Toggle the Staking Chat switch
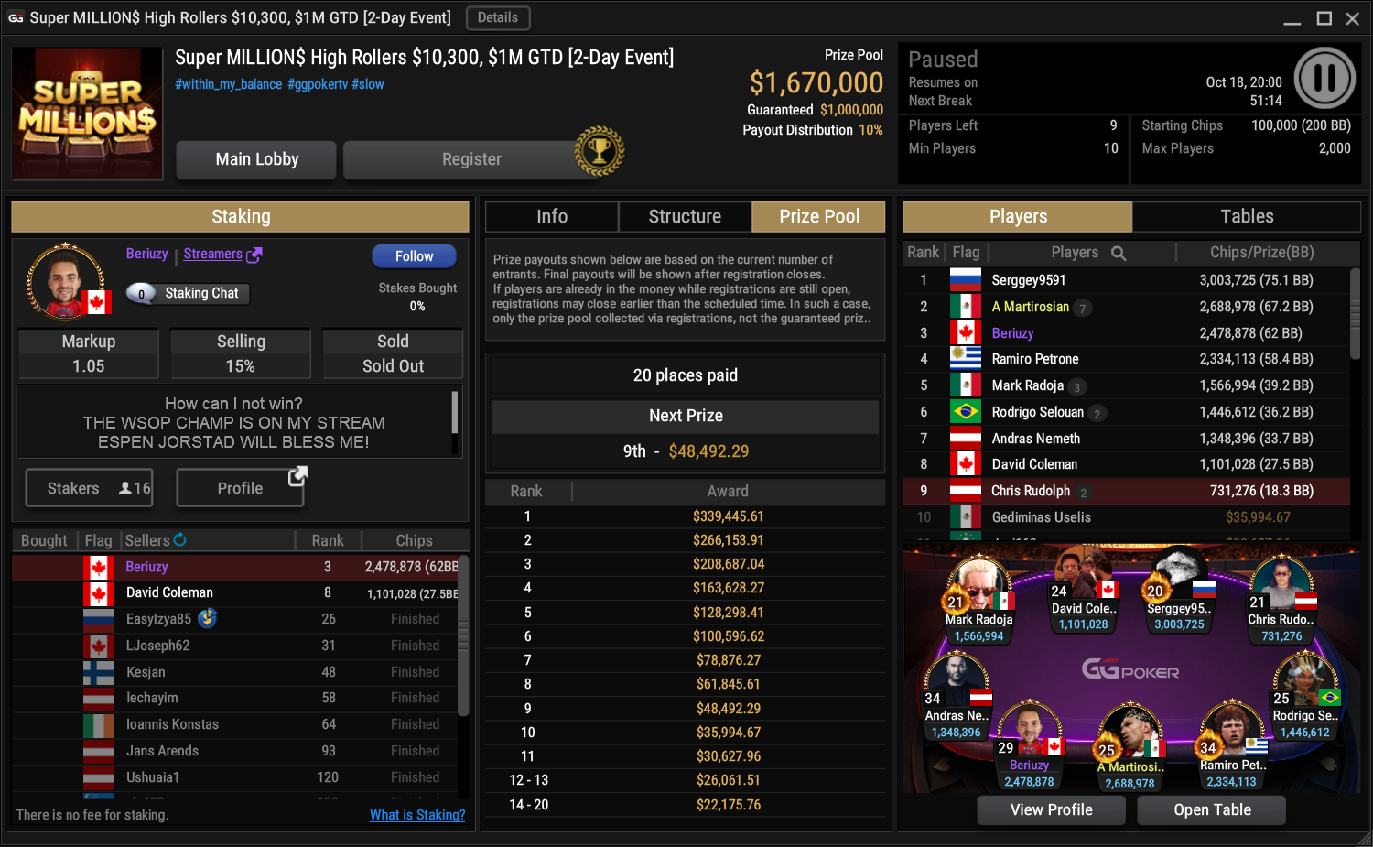The image size is (1373, 847). 142,293
